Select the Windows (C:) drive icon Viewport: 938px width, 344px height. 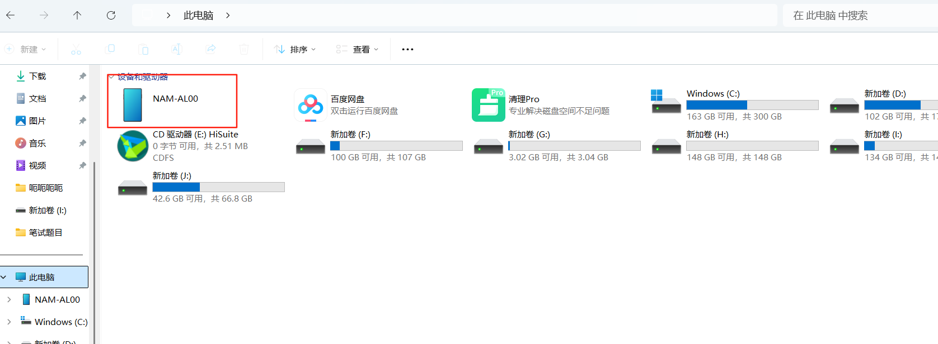pyautogui.click(x=666, y=102)
